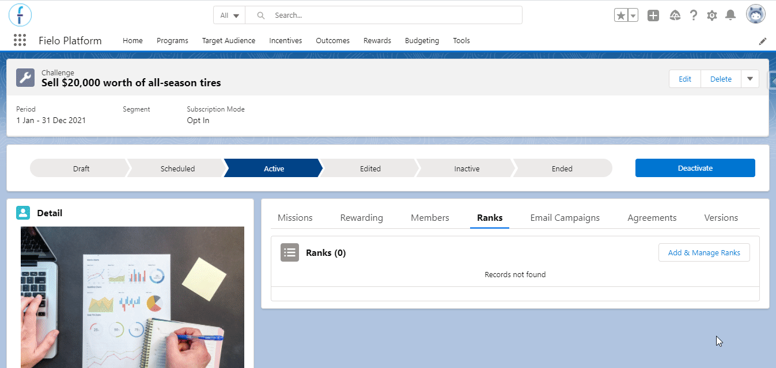The width and height of the screenshot is (776, 368).
Task: Switch to the Members tab
Action: pos(430,218)
